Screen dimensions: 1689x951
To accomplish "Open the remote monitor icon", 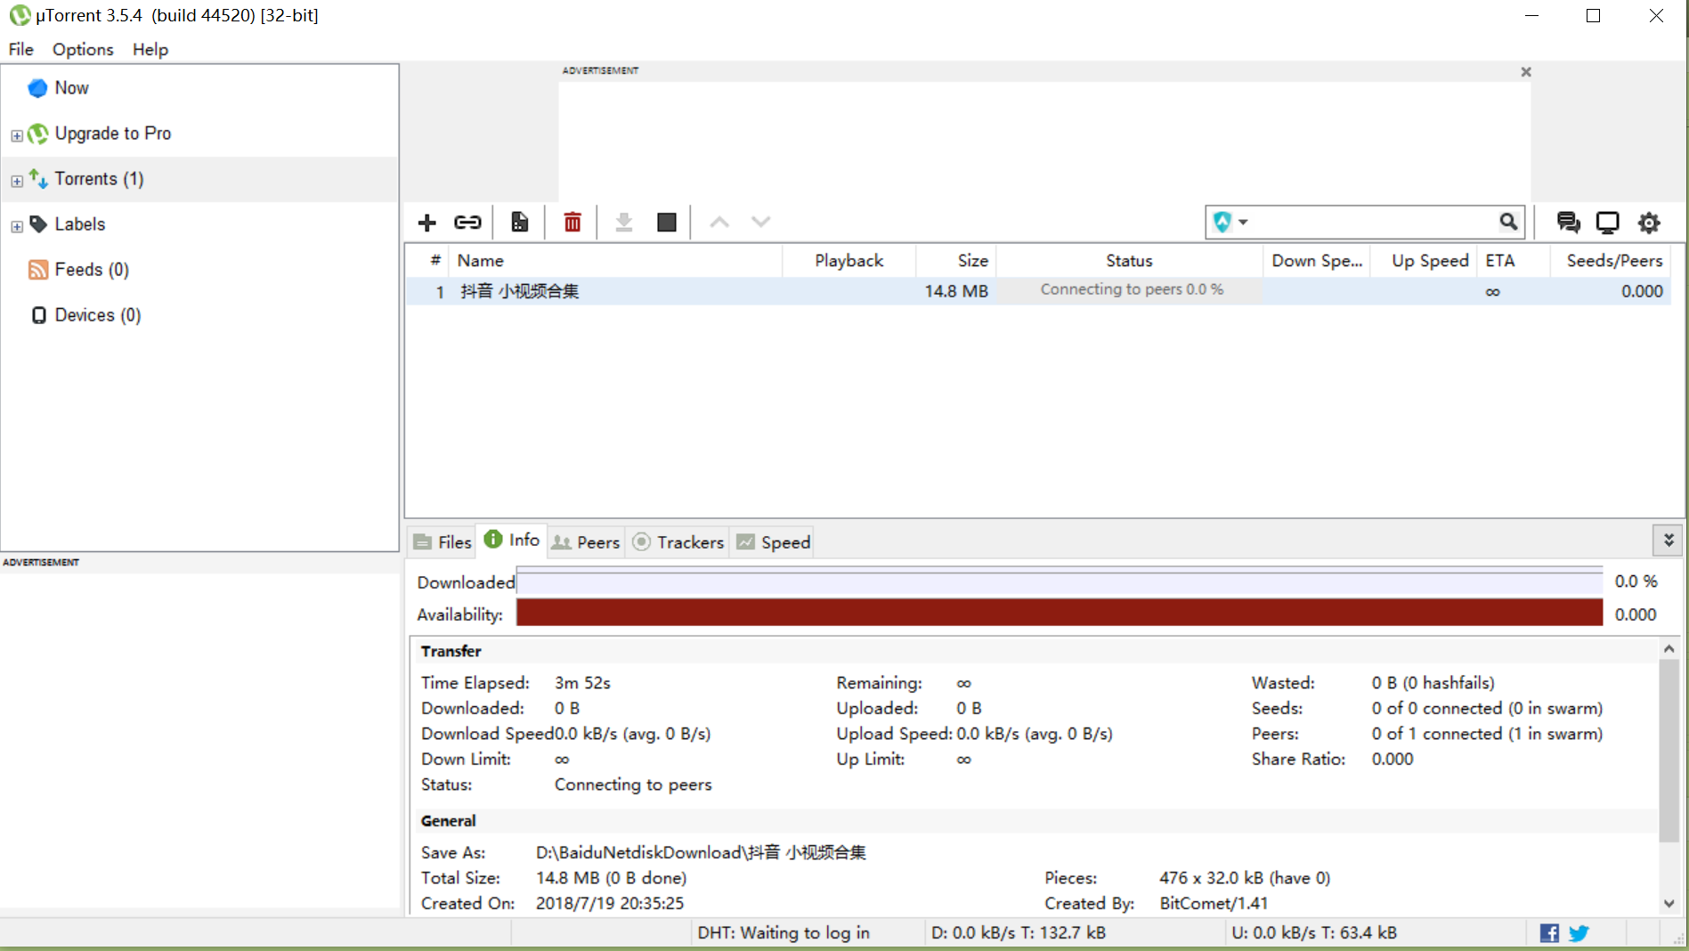I will (x=1607, y=223).
